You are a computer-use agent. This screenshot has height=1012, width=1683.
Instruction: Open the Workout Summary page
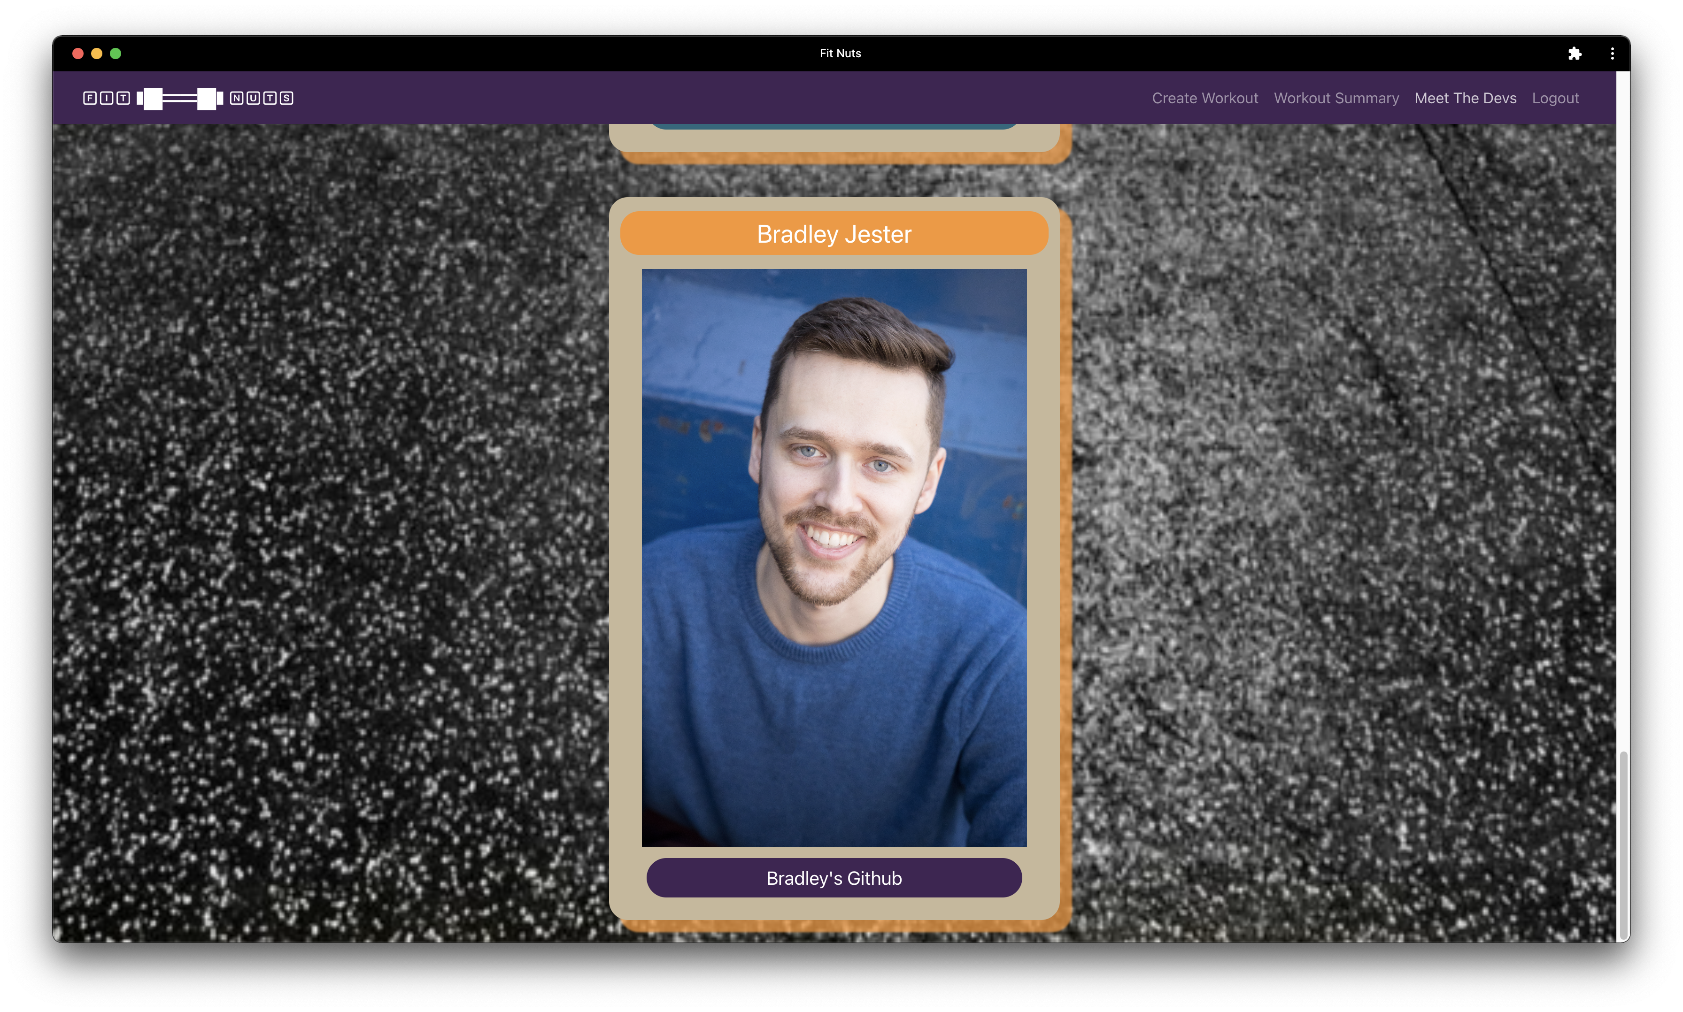(1336, 98)
